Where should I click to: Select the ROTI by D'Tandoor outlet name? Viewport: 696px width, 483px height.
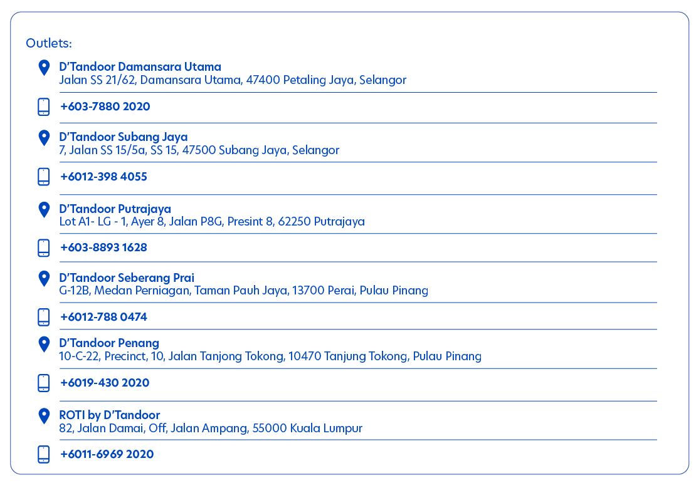(110, 415)
